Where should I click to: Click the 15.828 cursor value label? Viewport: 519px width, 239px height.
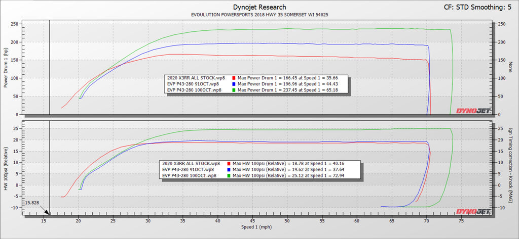34,202
